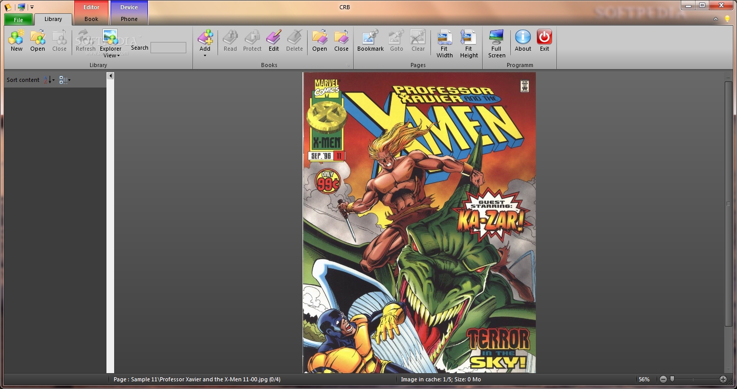Fit page to Width
The height and width of the screenshot is (389, 737).
click(444, 44)
